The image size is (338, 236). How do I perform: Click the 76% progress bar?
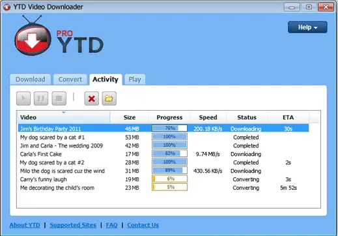pos(169,128)
